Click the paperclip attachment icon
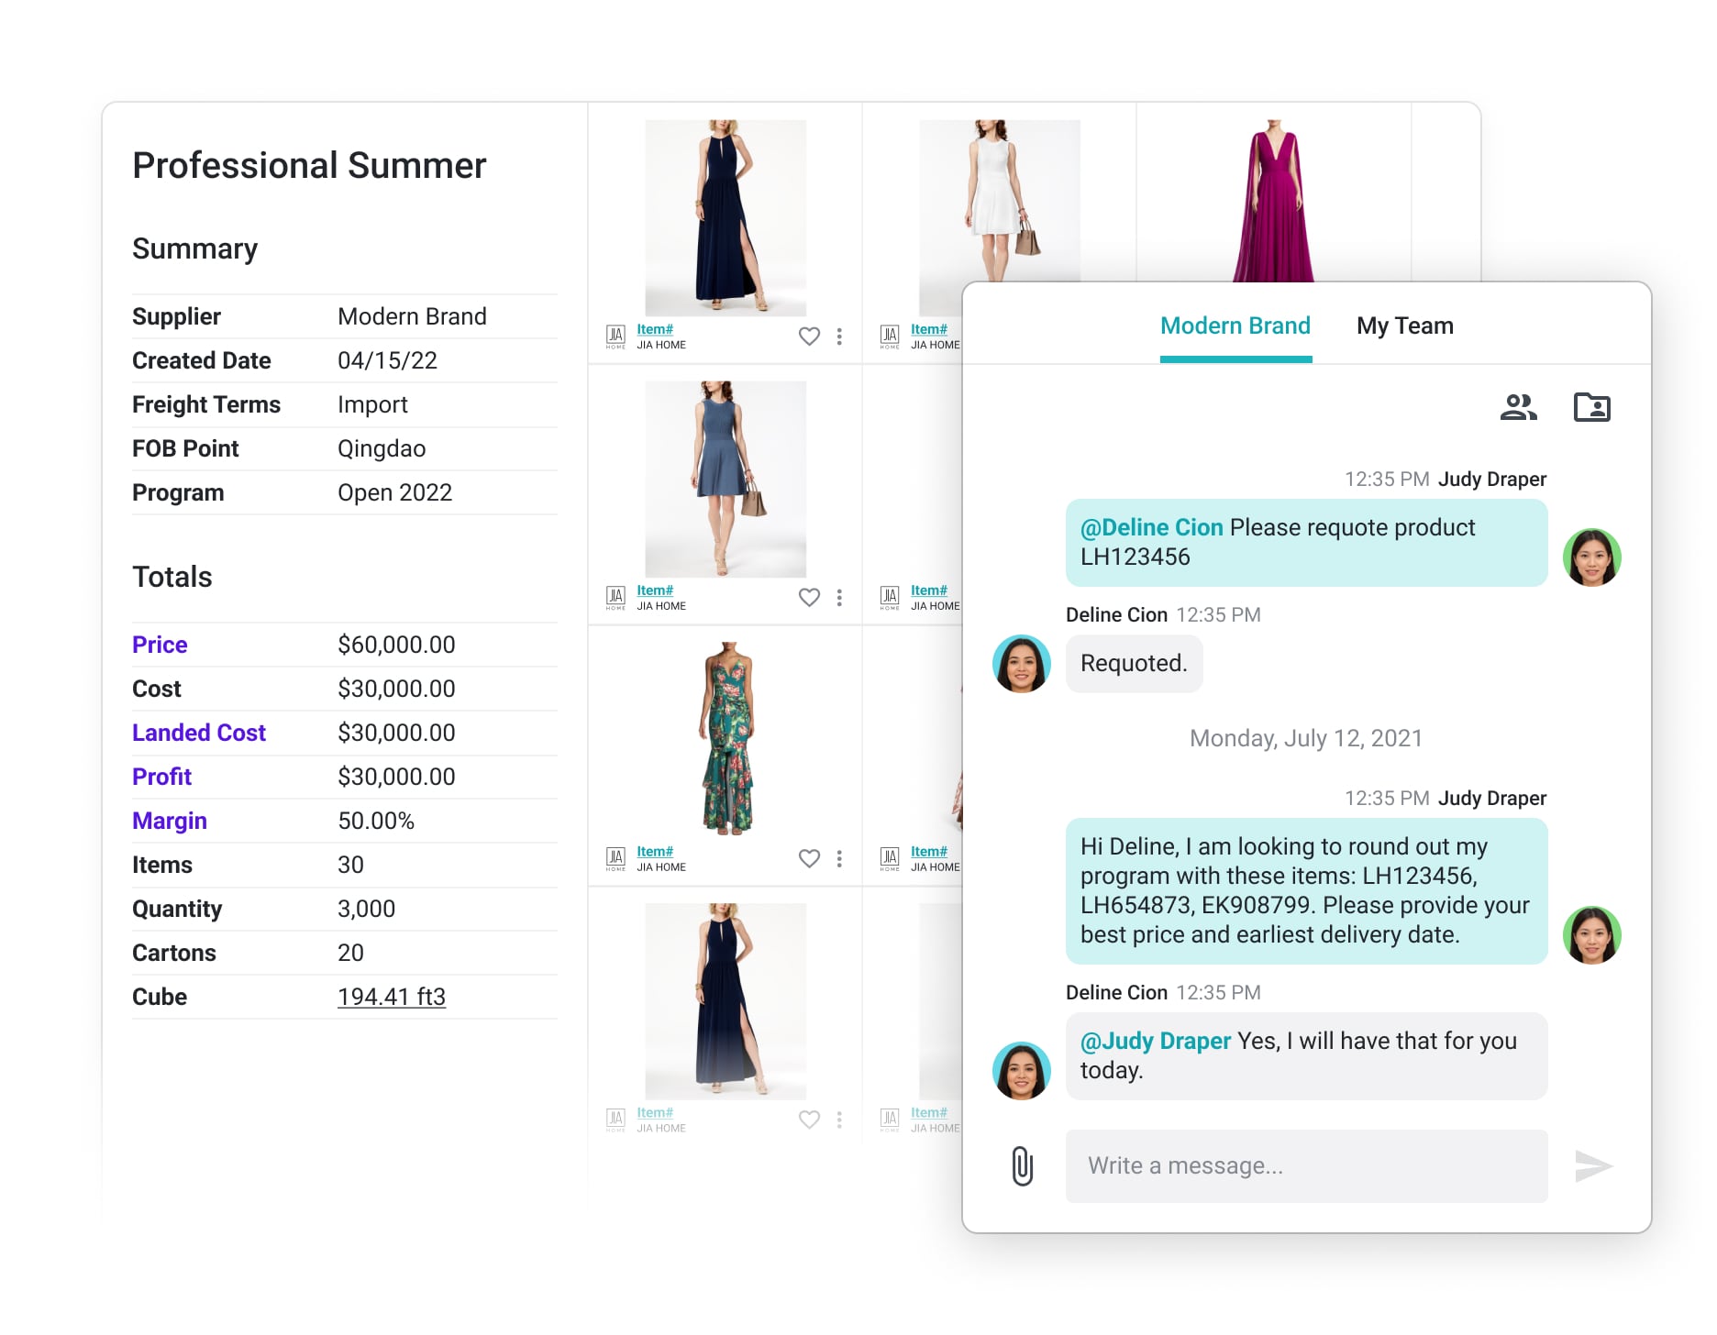The image size is (1717, 1335). (1022, 1165)
